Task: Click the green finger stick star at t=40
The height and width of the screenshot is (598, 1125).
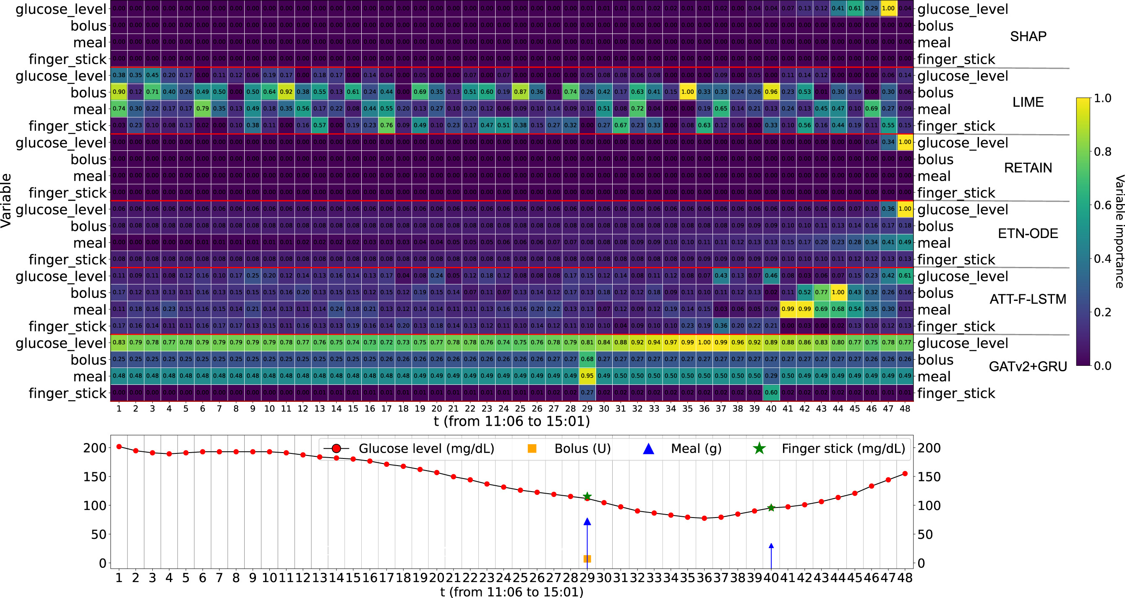Action: [771, 508]
